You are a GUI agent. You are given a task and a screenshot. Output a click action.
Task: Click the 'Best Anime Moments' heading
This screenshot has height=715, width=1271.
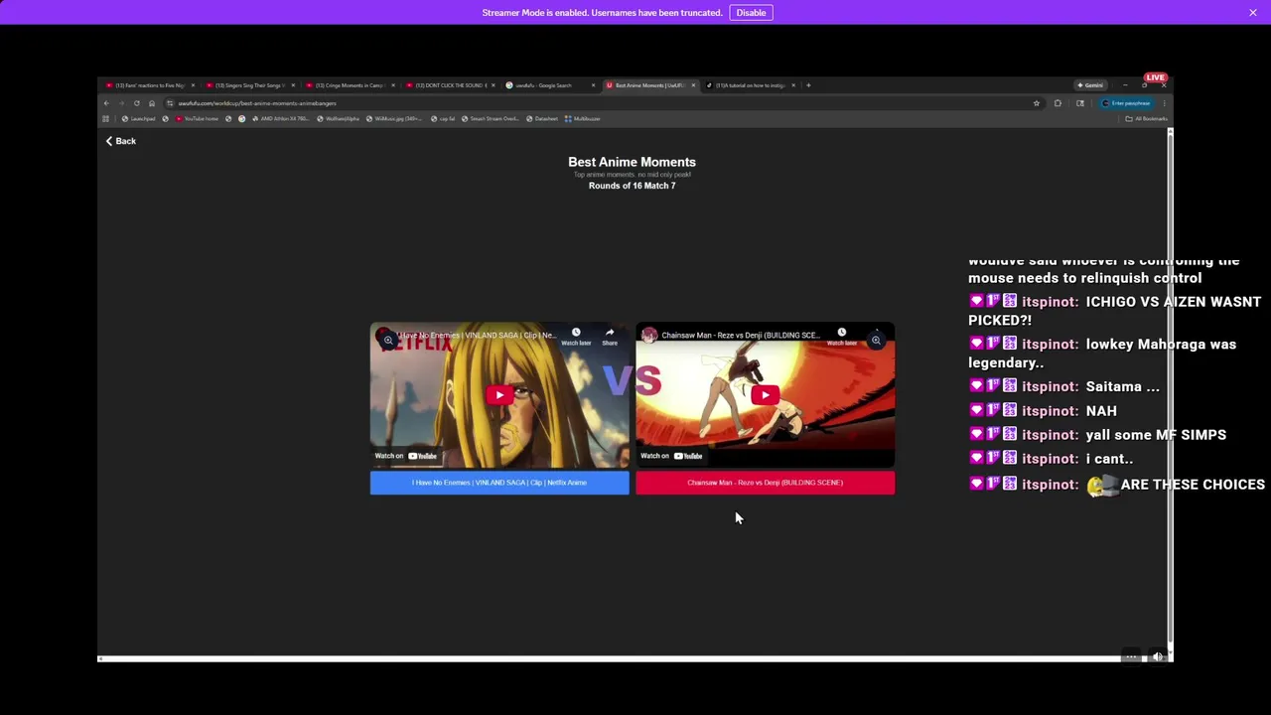(x=632, y=162)
